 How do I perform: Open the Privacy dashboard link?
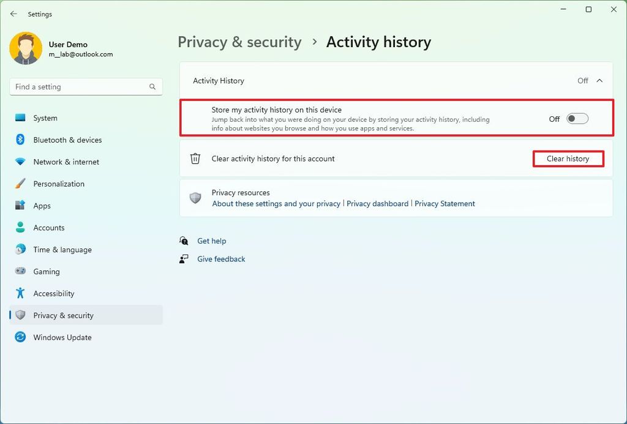377,203
